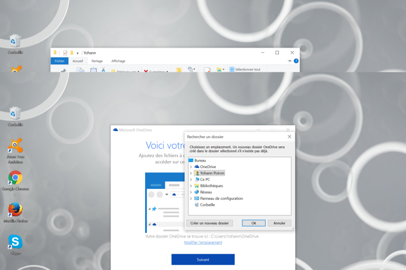Open Avast Free Antivirus desktop icon

(15, 146)
